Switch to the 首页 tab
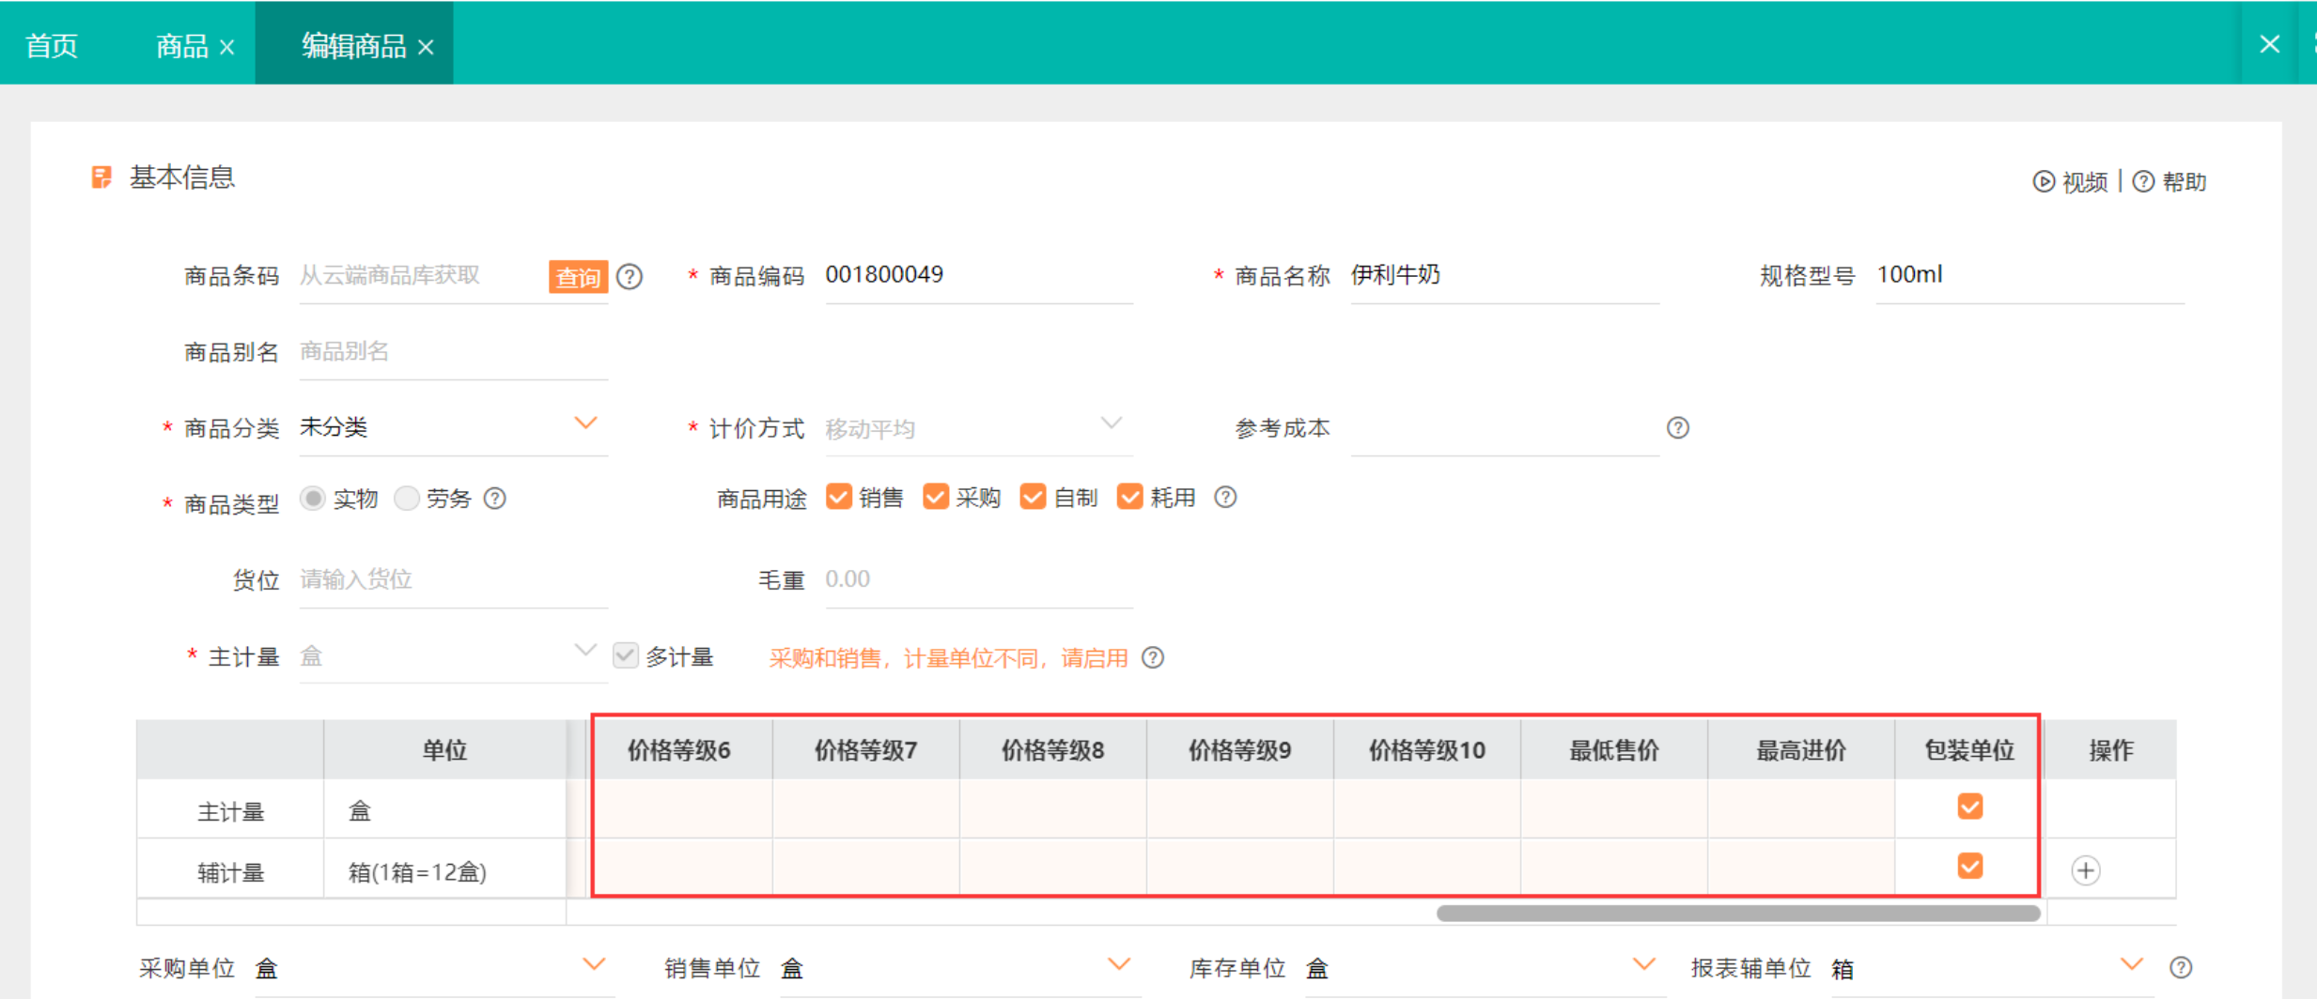 52,45
